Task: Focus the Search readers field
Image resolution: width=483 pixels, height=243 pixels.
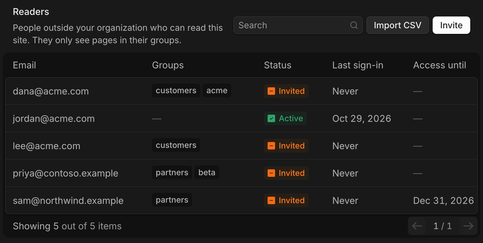Action: pyautogui.click(x=298, y=25)
